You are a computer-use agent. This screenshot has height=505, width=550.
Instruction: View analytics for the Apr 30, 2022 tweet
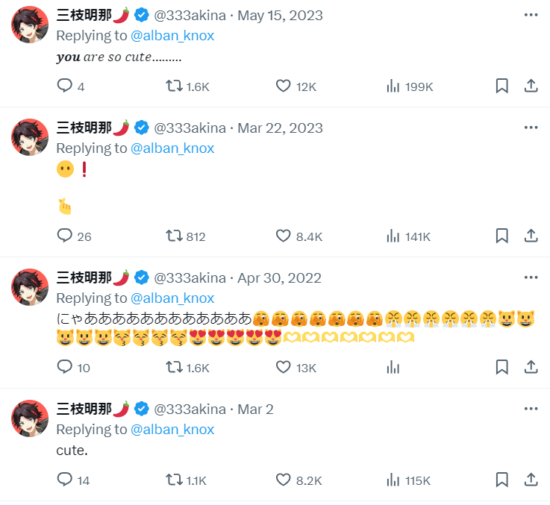coord(393,368)
